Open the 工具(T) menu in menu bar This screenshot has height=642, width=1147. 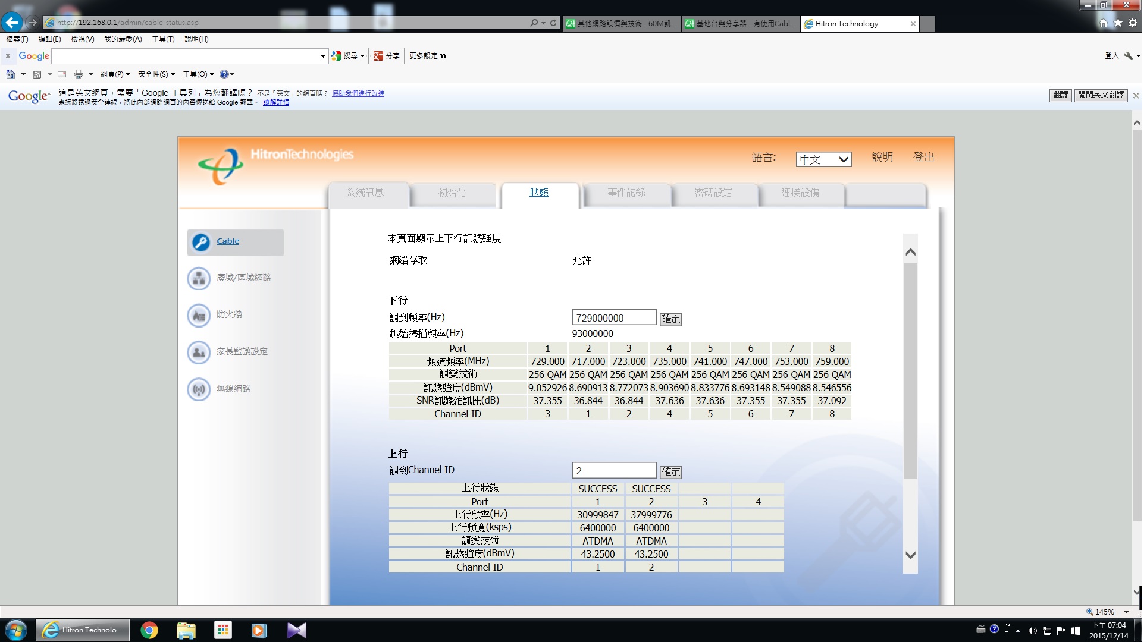click(x=162, y=39)
